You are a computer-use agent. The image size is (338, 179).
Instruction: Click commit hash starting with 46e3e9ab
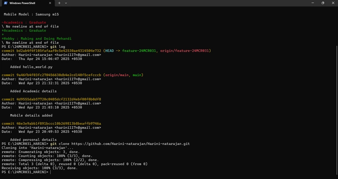coord(59,123)
